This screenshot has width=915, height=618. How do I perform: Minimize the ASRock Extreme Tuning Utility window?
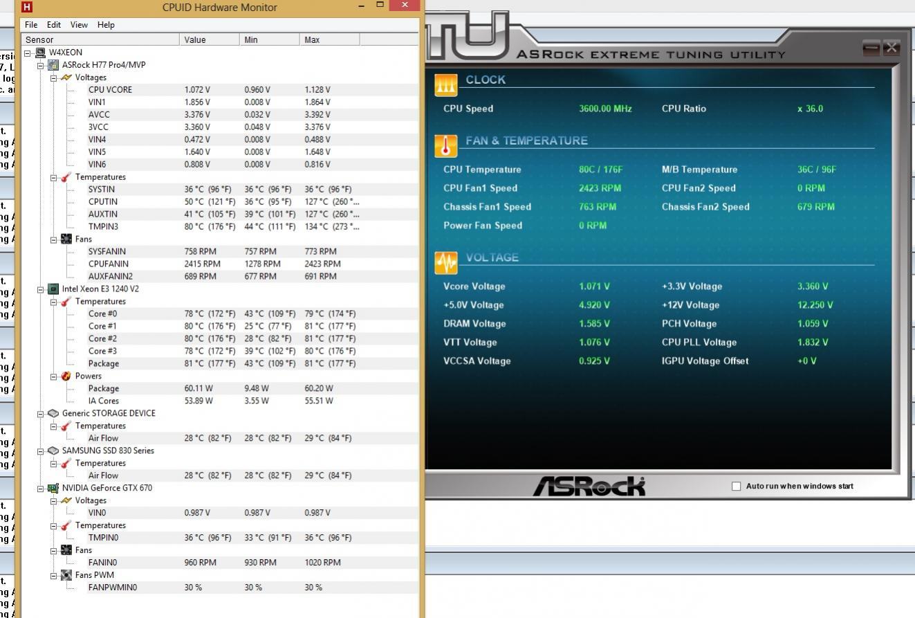click(x=871, y=48)
